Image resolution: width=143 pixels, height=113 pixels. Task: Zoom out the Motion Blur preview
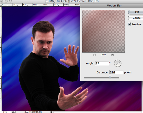tap(95, 55)
